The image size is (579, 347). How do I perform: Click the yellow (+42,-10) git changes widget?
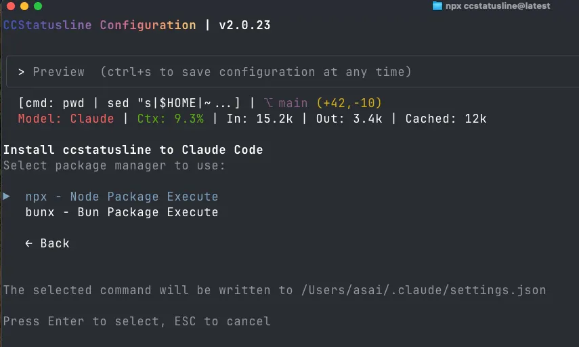click(349, 103)
